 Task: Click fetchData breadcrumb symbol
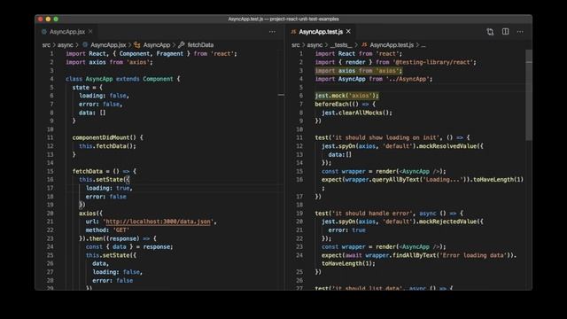(x=200, y=45)
